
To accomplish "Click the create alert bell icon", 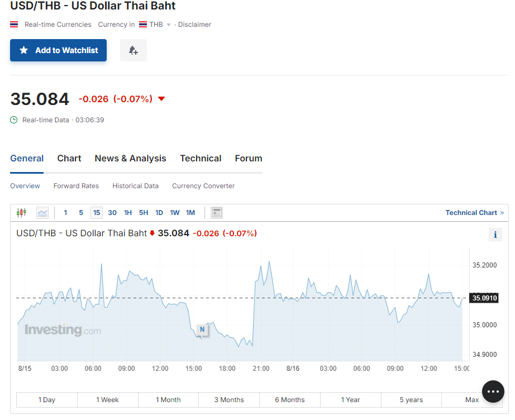I will 133,50.
